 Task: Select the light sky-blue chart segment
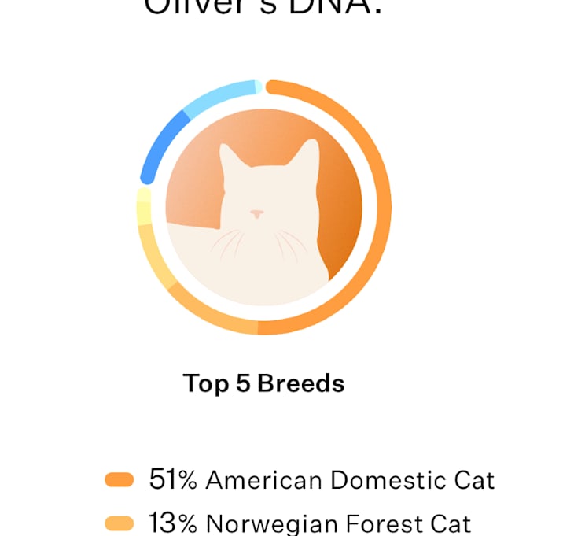(x=219, y=97)
